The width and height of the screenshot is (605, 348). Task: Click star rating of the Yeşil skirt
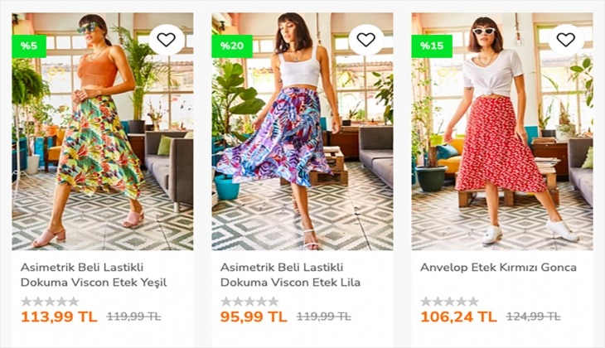[50, 302]
